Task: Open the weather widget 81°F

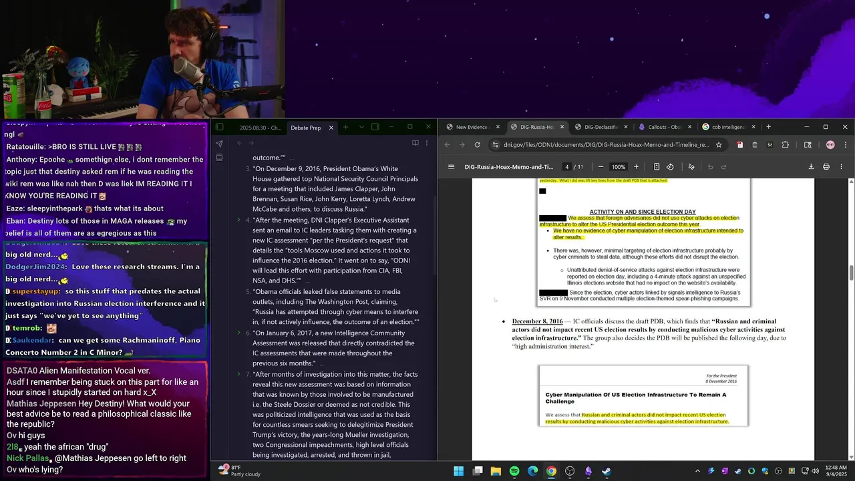Action: click(x=239, y=471)
